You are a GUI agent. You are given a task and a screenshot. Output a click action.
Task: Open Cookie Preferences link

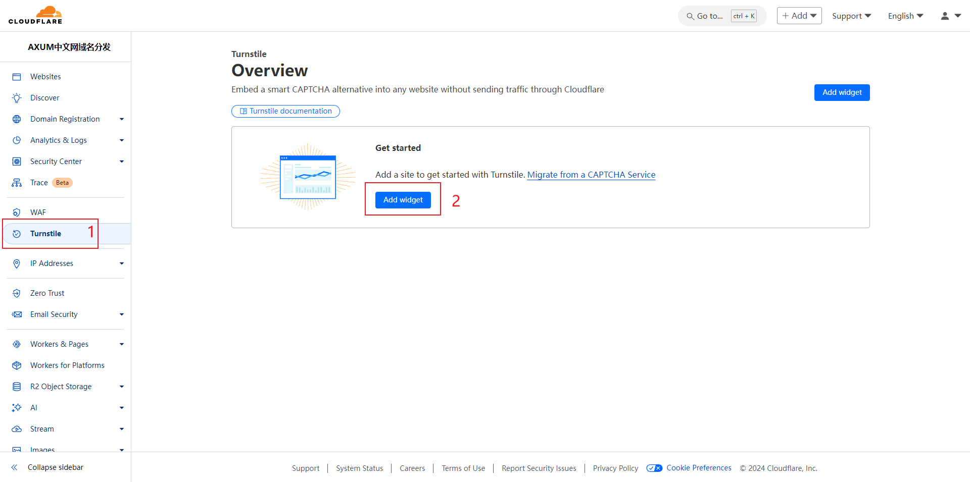[x=699, y=468]
